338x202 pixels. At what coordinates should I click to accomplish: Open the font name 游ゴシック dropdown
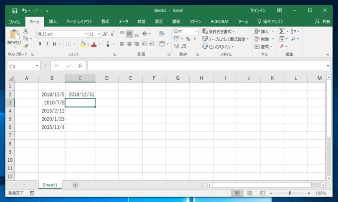(x=85, y=34)
